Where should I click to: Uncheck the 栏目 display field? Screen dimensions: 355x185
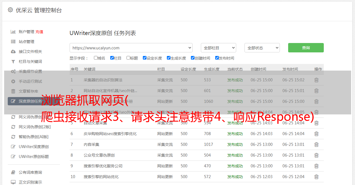pyautogui.click(x=112, y=58)
